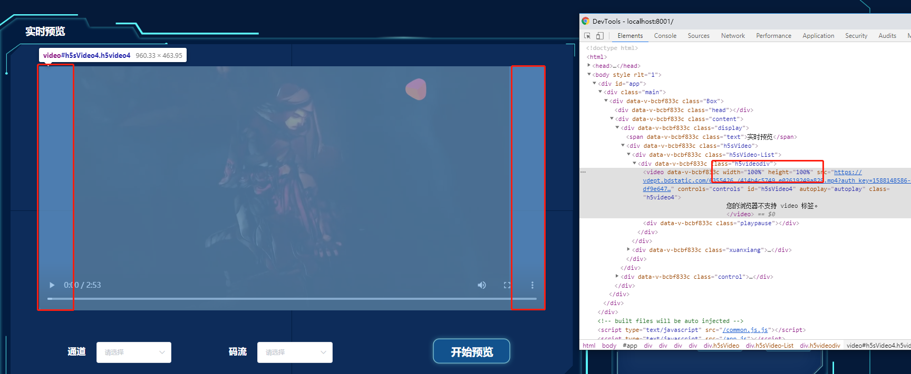Switch to the Console tab
Image resolution: width=911 pixels, height=374 pixels.
(x=665, y=36)
